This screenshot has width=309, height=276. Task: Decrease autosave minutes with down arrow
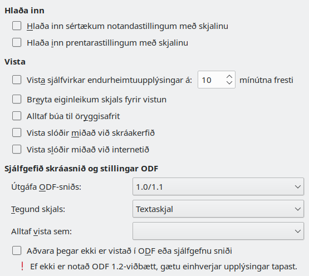click(229, 82)
